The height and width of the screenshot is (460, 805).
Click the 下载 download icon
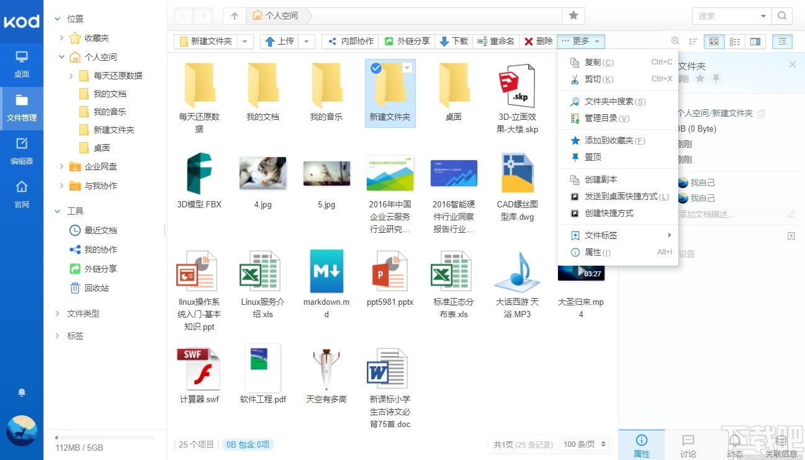click(453, 41)
